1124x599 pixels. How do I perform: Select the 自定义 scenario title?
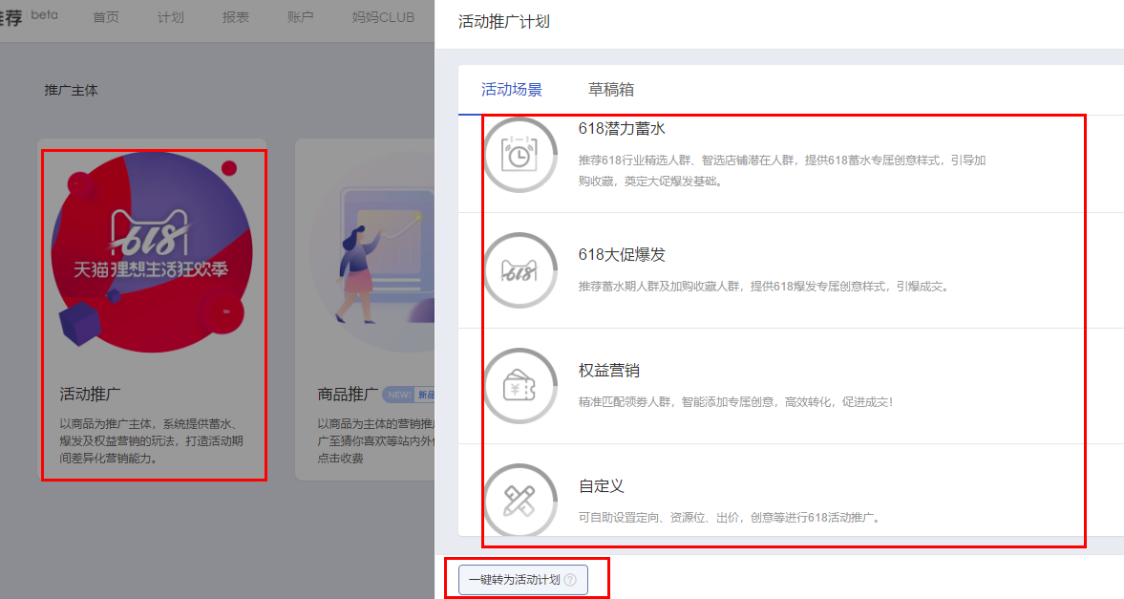(x=601, y=485)
